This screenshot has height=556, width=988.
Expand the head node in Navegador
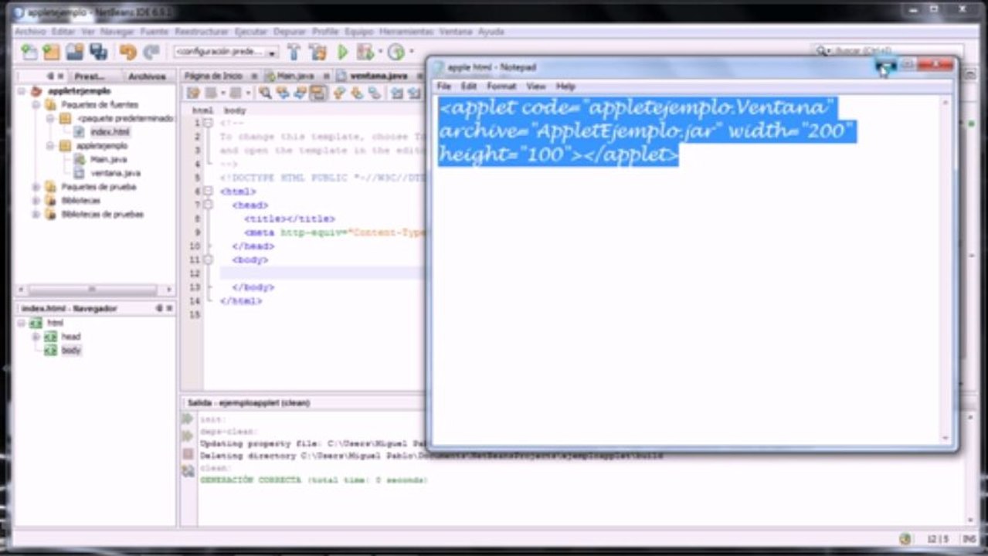pyautogui.click(x=36, y=337)
